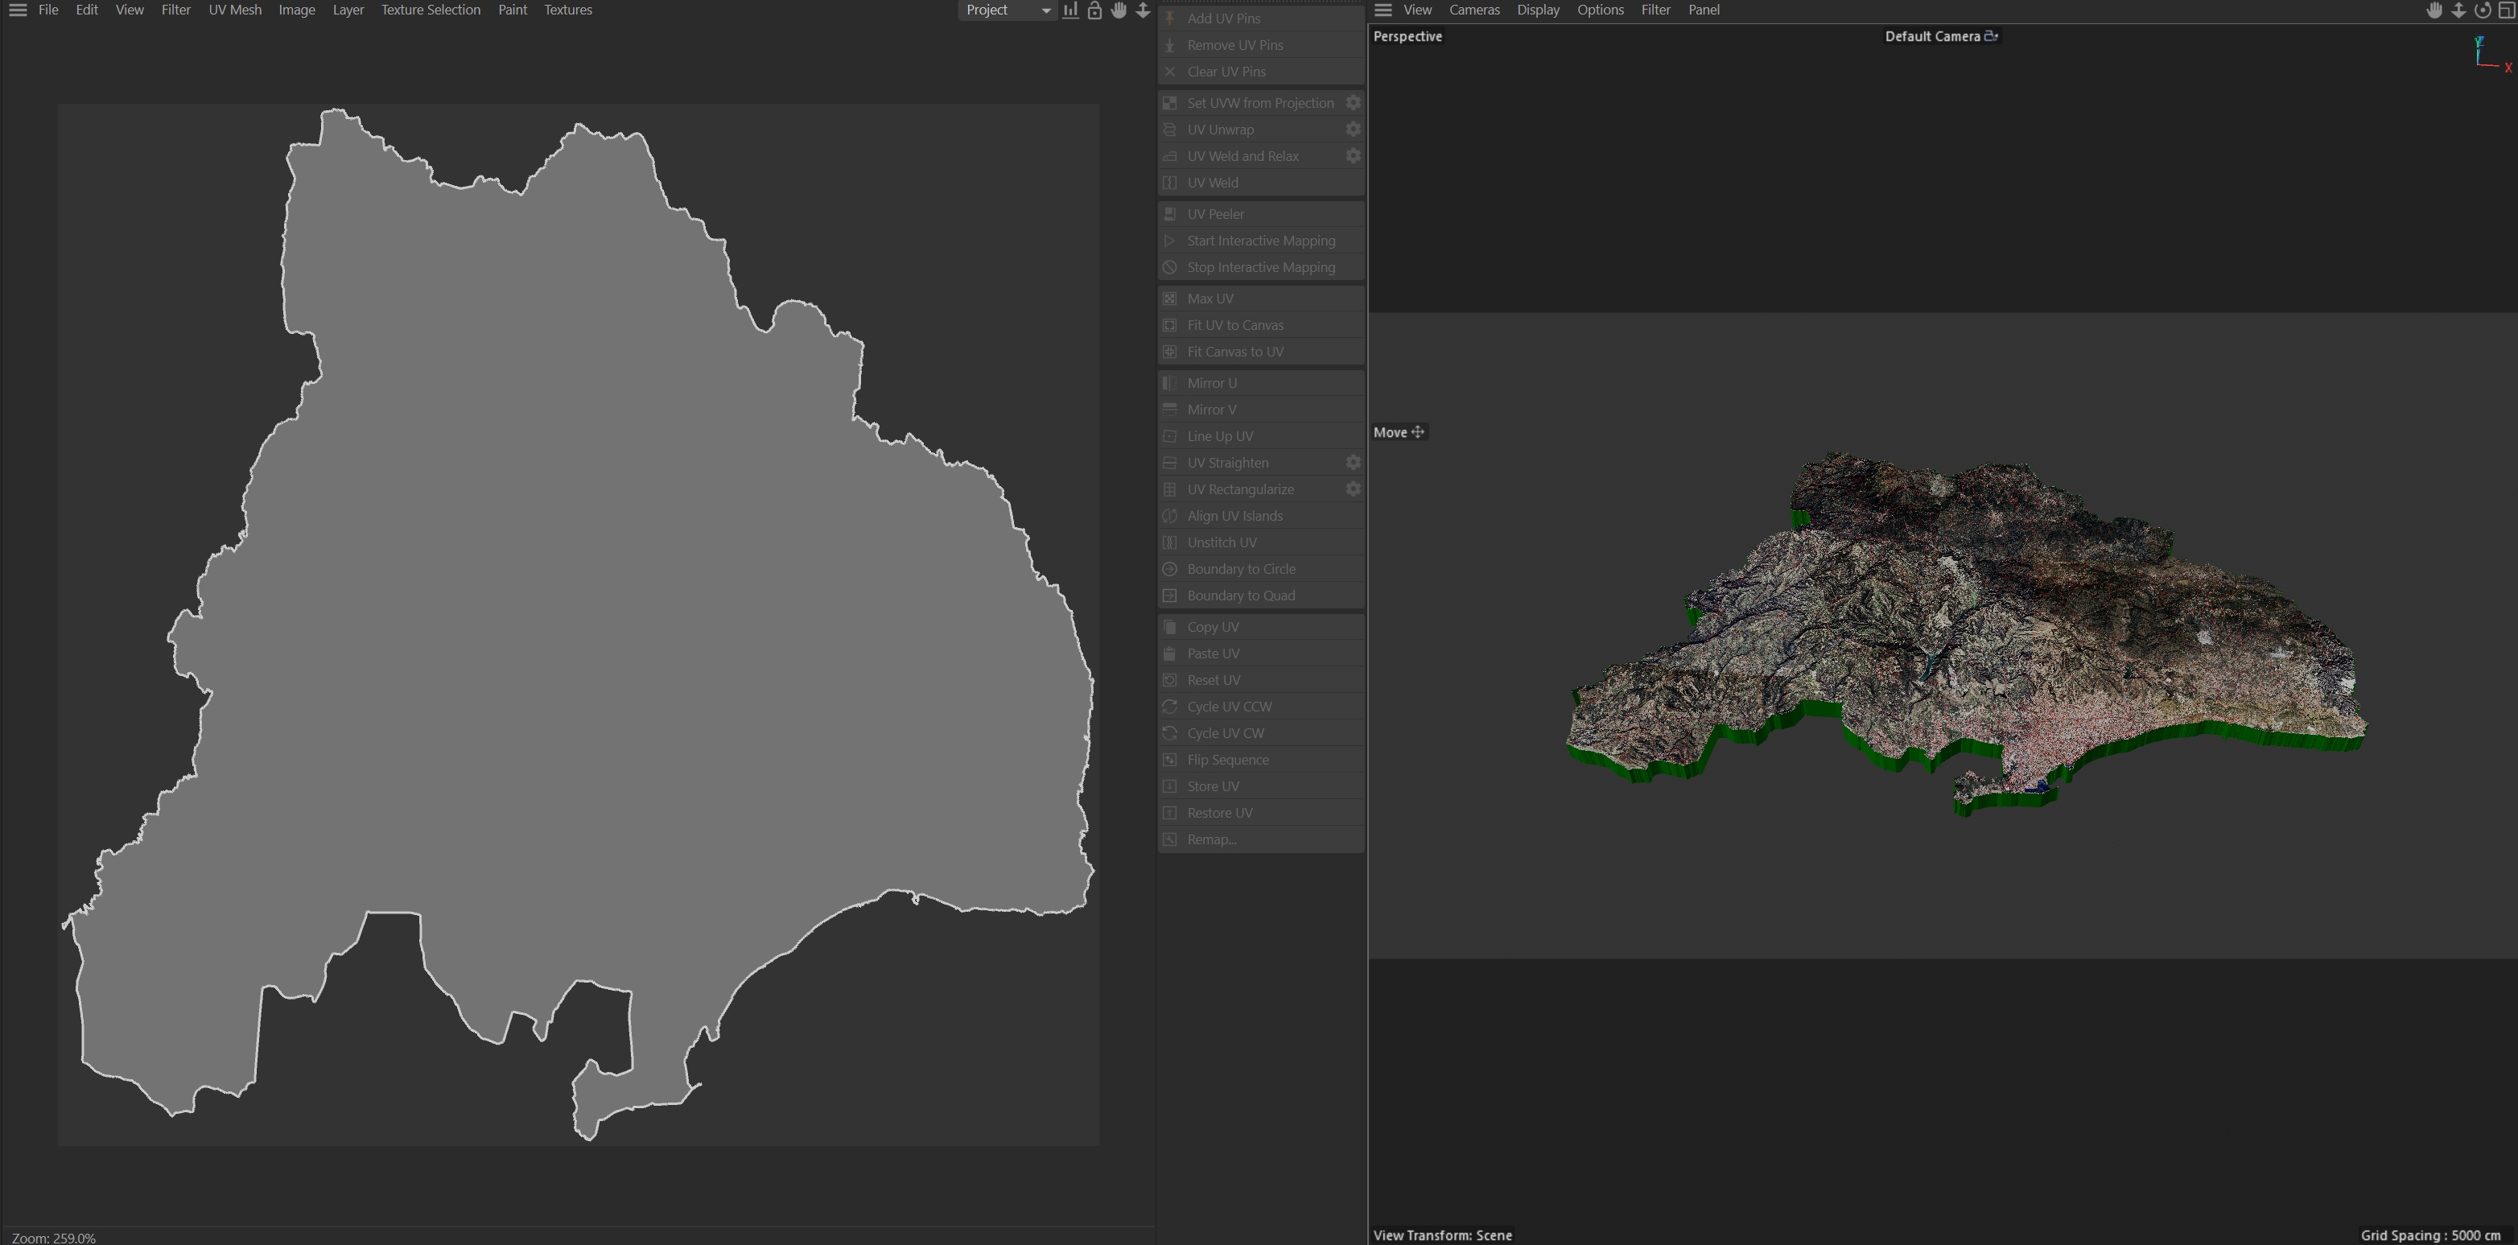
Task: Toggle the active view layout icon
Action: (x=2506, y=10)
